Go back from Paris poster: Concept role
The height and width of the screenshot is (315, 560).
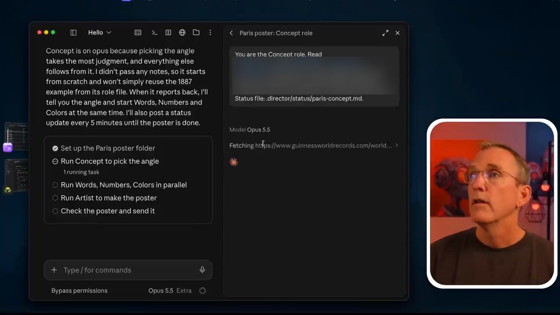(x=231, y=33)
